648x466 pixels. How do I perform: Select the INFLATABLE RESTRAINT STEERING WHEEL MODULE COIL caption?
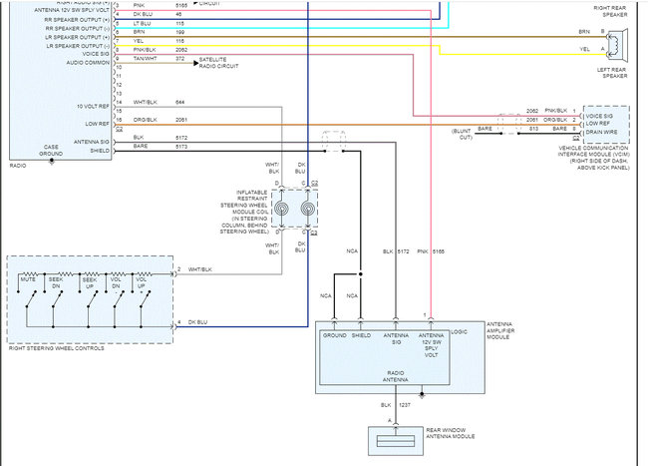(x=244, y=212)
